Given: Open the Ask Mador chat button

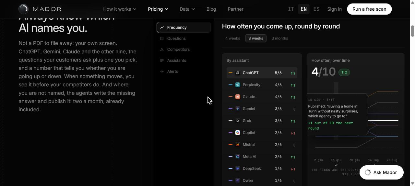Looking at the screenshot, I should point(382,172).
